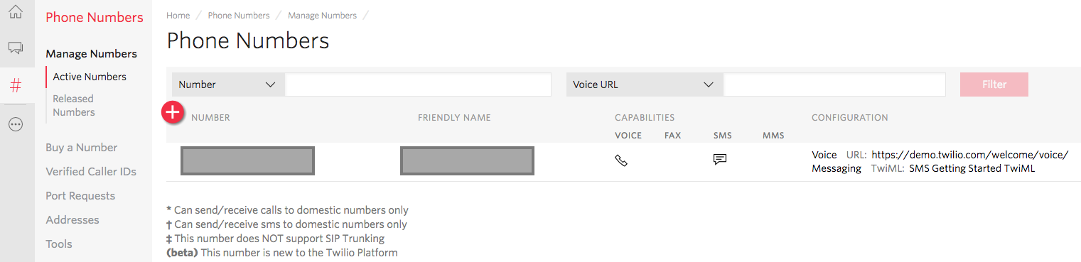Click the SMS capability message icon
Screen dimensions: 1081x262
click(720, 160)
